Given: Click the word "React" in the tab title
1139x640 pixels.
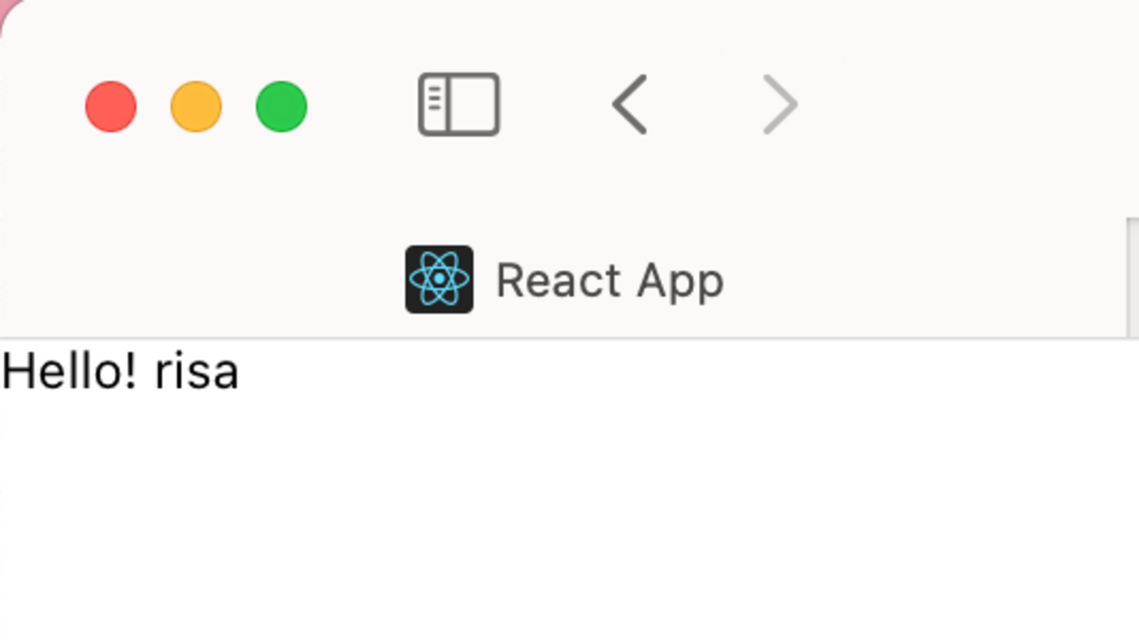Looking at the screenshot, I should coord(559,281).
